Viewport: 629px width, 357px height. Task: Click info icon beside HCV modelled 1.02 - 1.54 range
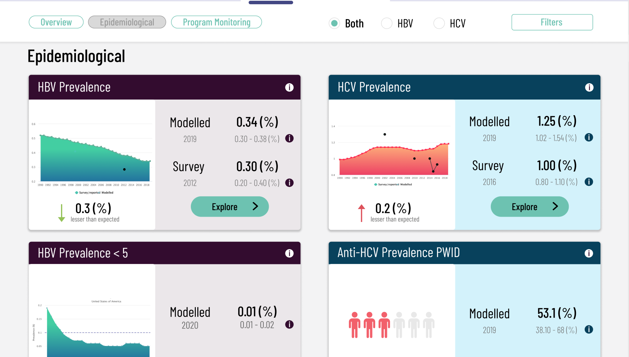pyautogui.click(x=589, y=137)
